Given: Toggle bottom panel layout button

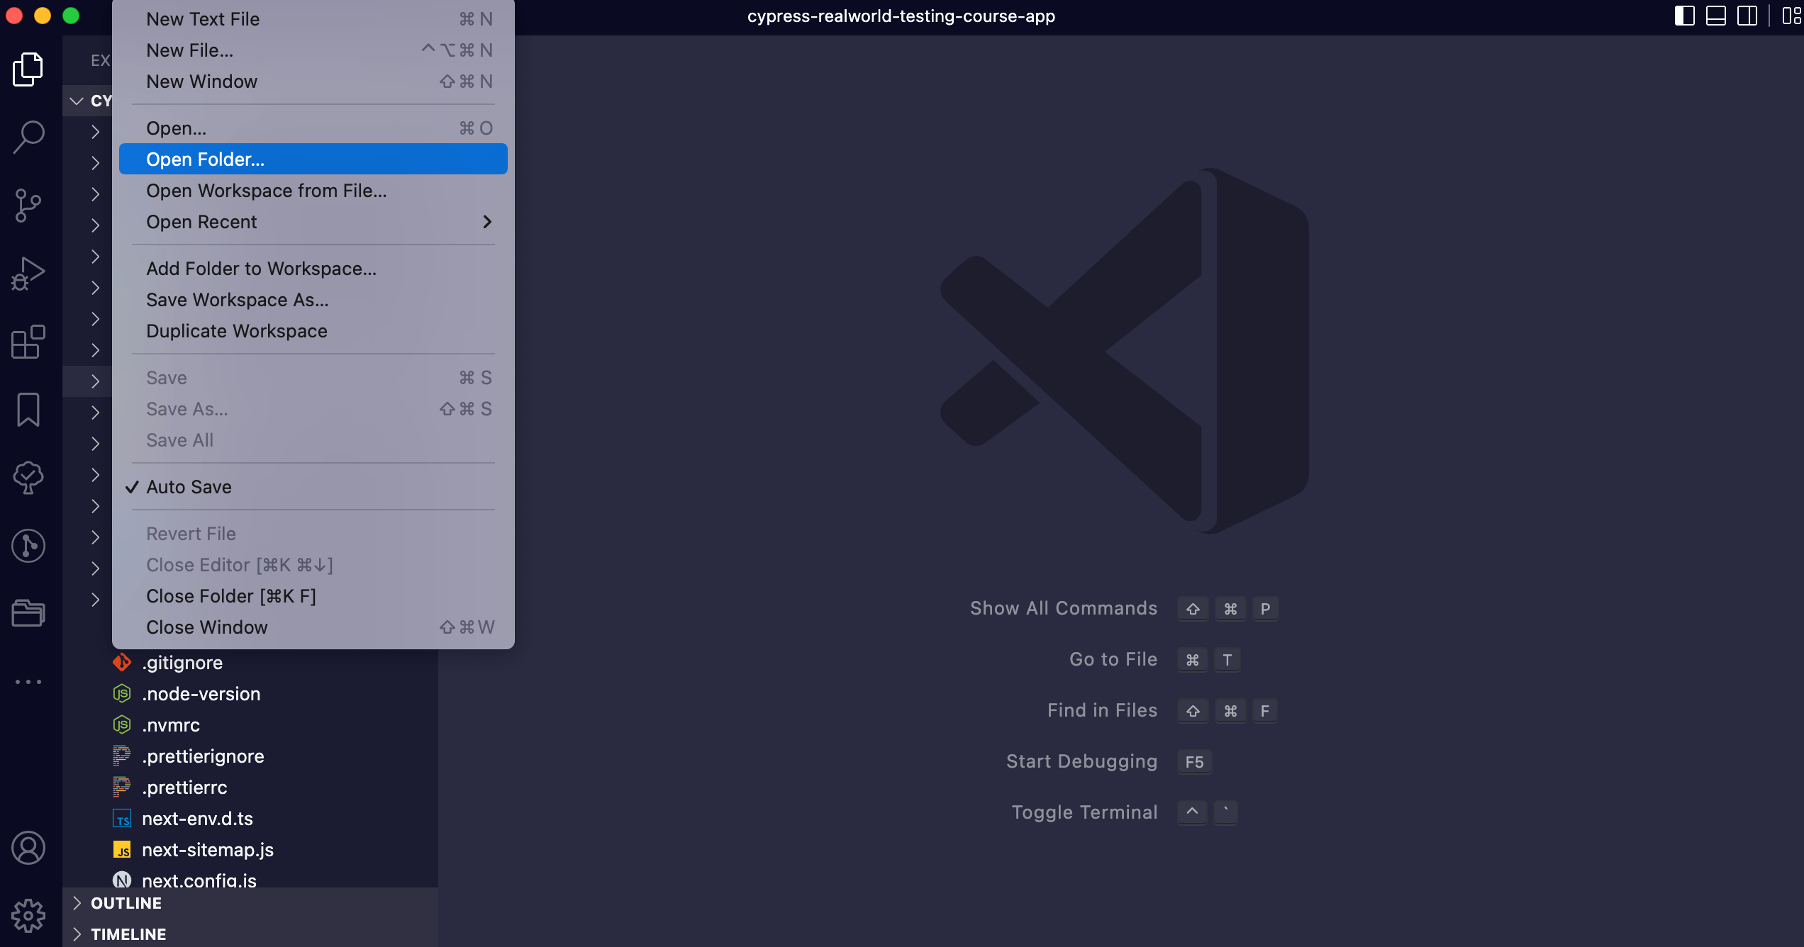Looking at the screenshot, I should [x=1715, y=16].
